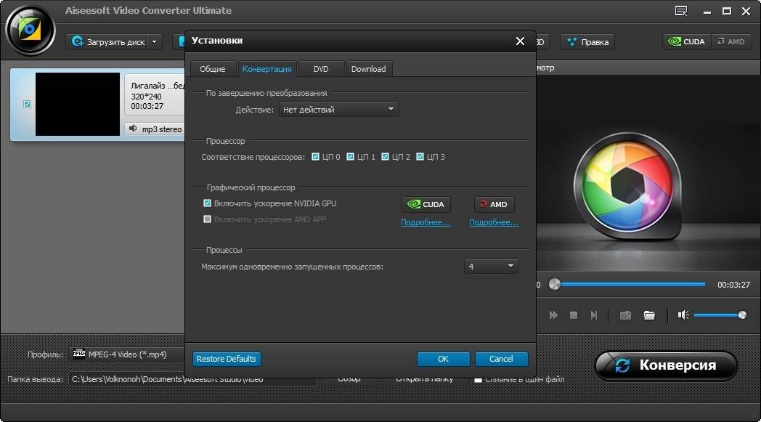This screenshot has height=422, width=761.
Task: Uncheck the ЦП 1 processor checkbox
Action: (x=351, y=157)
